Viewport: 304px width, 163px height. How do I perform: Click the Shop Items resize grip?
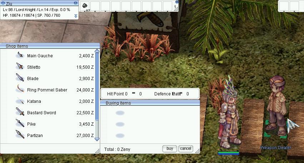click(97, 151)
